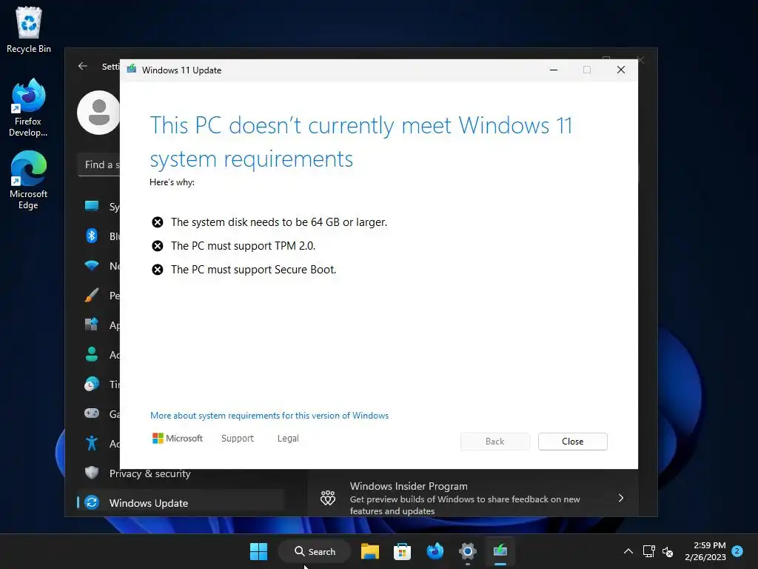Open File Explorer from taskbar

click(x=370, y=551)
